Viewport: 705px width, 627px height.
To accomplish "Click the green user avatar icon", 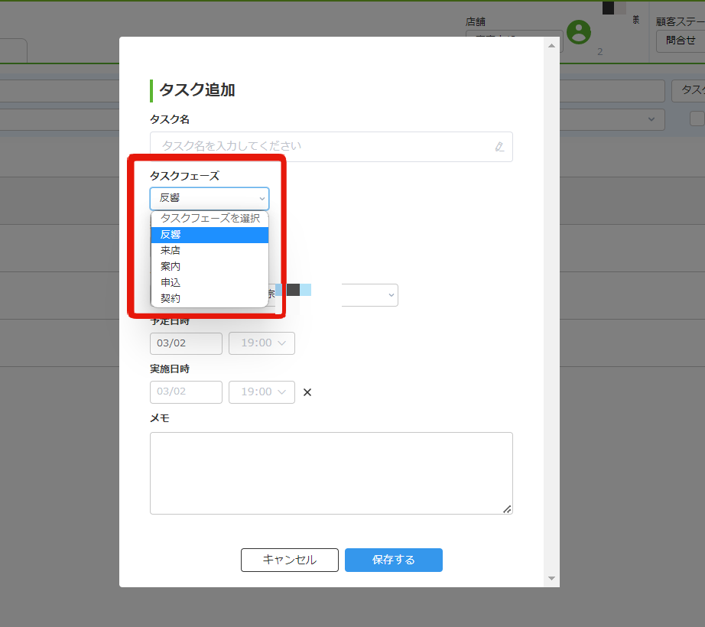I will pyautogui.click(x=579, y=32).
